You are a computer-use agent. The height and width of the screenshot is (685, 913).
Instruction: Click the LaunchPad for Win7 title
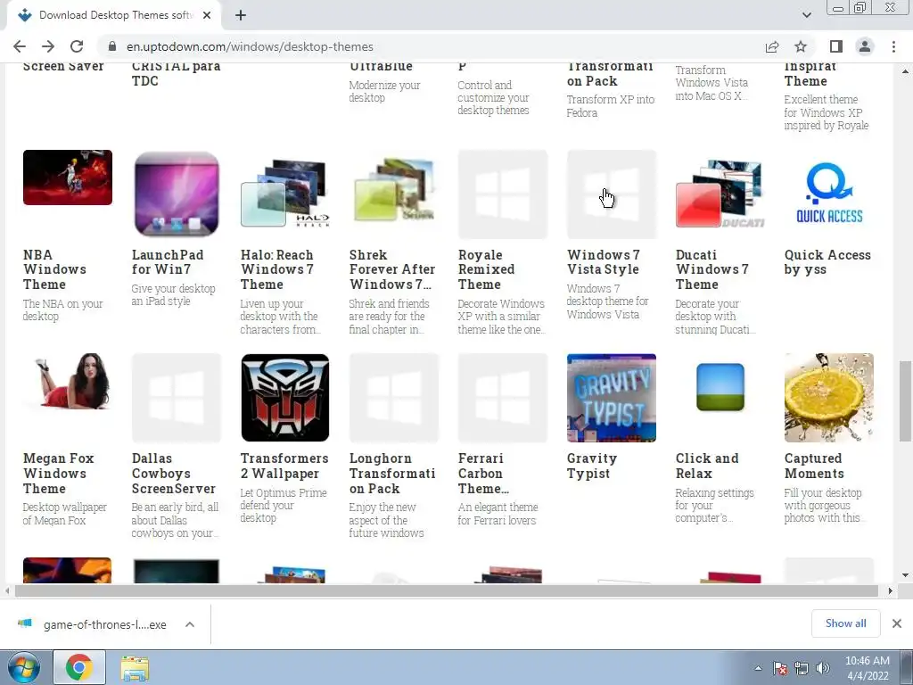pos(168,262)
